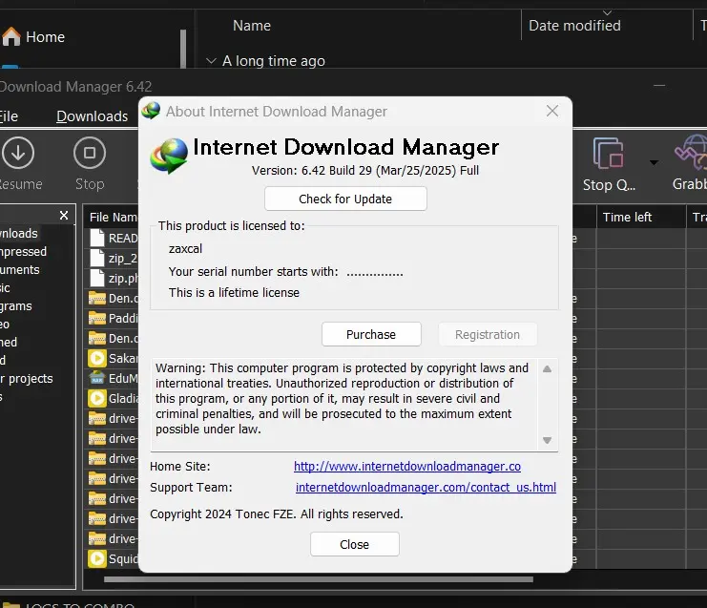Select the Paddi archive row icon

tap(97, 319)
